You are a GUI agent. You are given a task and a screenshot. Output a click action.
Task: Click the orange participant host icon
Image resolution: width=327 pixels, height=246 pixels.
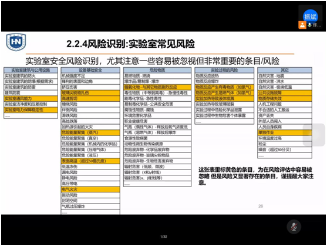pos(302,25)
